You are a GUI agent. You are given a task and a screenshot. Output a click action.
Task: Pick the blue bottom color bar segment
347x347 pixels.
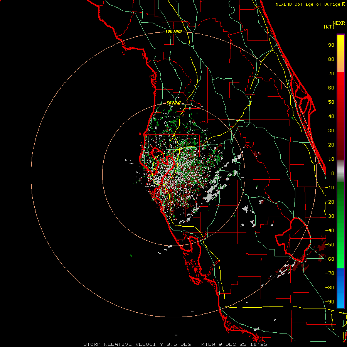click(x=340, y=288)
